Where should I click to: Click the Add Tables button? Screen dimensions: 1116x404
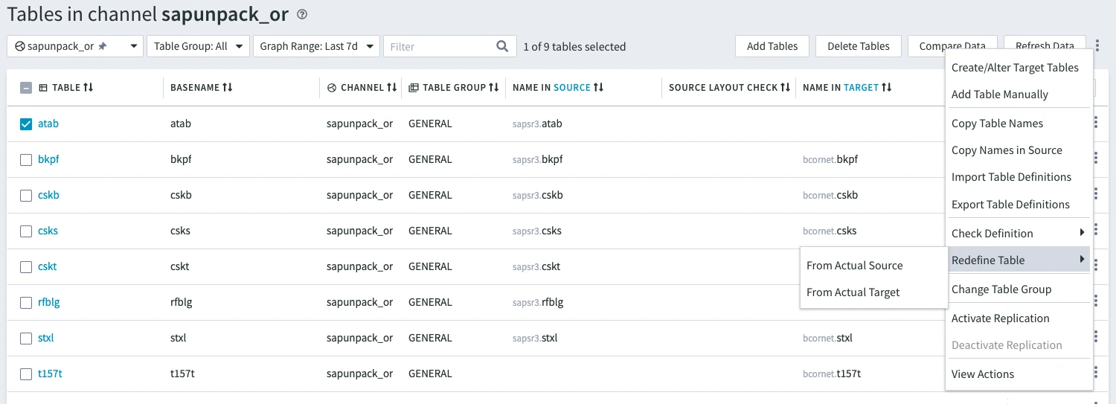click(772, 46)
